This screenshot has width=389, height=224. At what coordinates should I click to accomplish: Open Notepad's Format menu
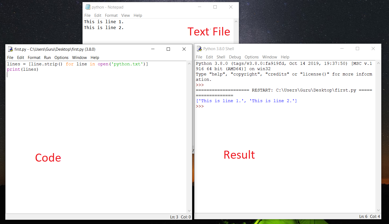(x=111, y=15)
